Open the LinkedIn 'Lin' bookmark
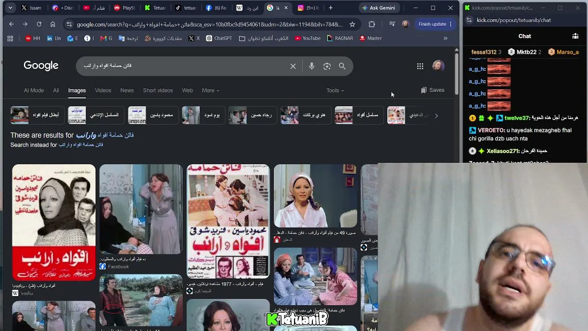588x331 pixels. coord(54,38)
